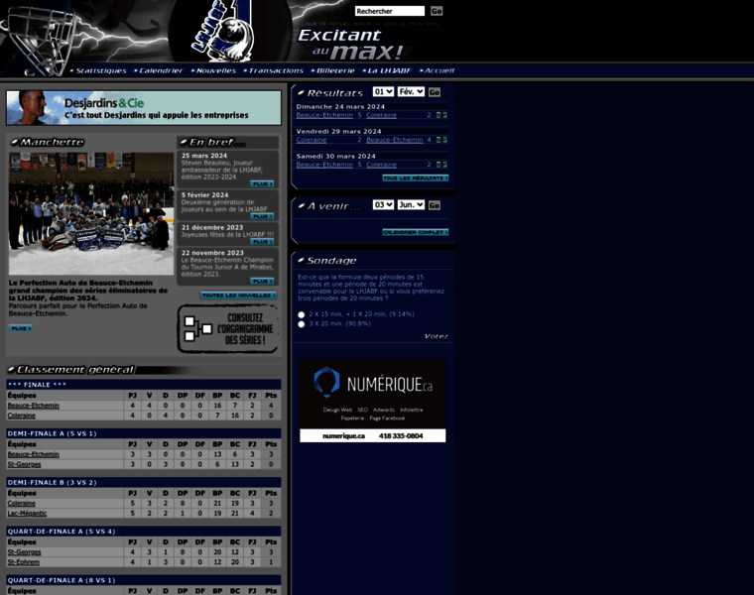Viewport: 754px width, 595px height.
Task: Open the Transactions menu
Action: pos(274,70)
